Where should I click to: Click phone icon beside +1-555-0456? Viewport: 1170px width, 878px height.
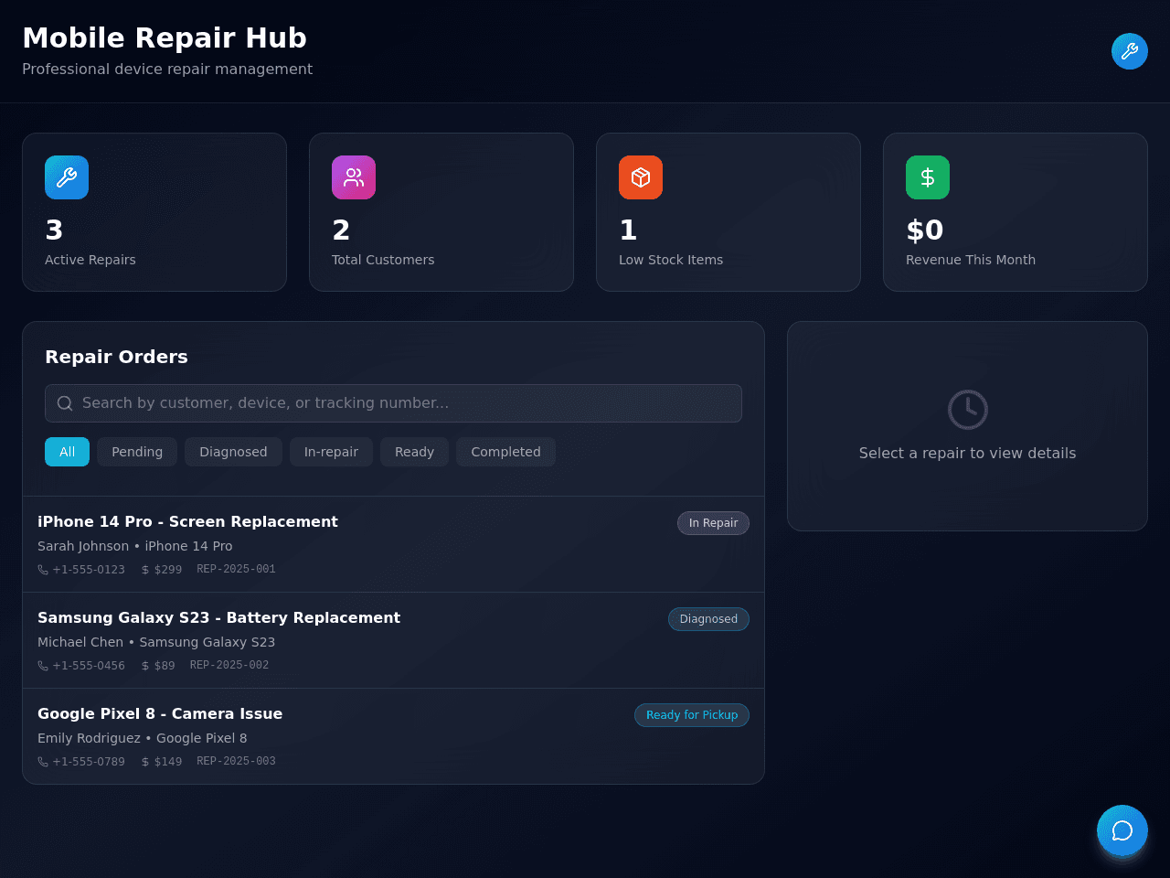coord(43,666)
